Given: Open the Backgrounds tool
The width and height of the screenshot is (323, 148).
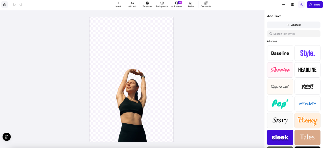Looking at the screenshot, I should 162,5.
